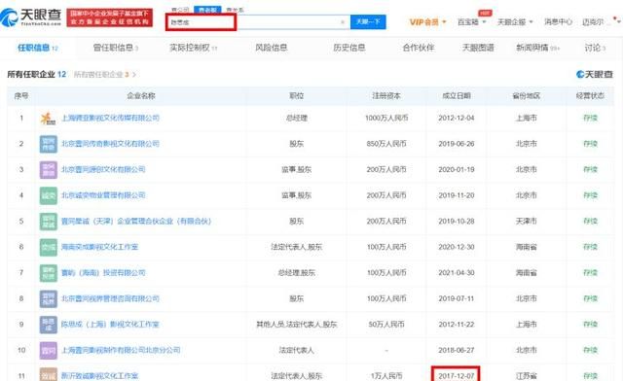
Task: Open company logo icon in row 1
Action: click(x=48, y=119)
